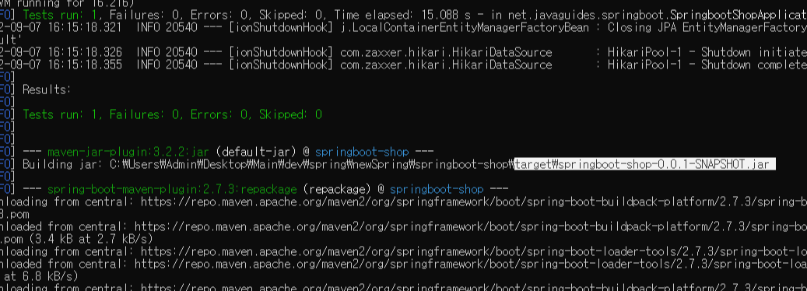Click 'j.LocalContainerEntityManagerFactoryBean' logger name

tap(465, 27)
